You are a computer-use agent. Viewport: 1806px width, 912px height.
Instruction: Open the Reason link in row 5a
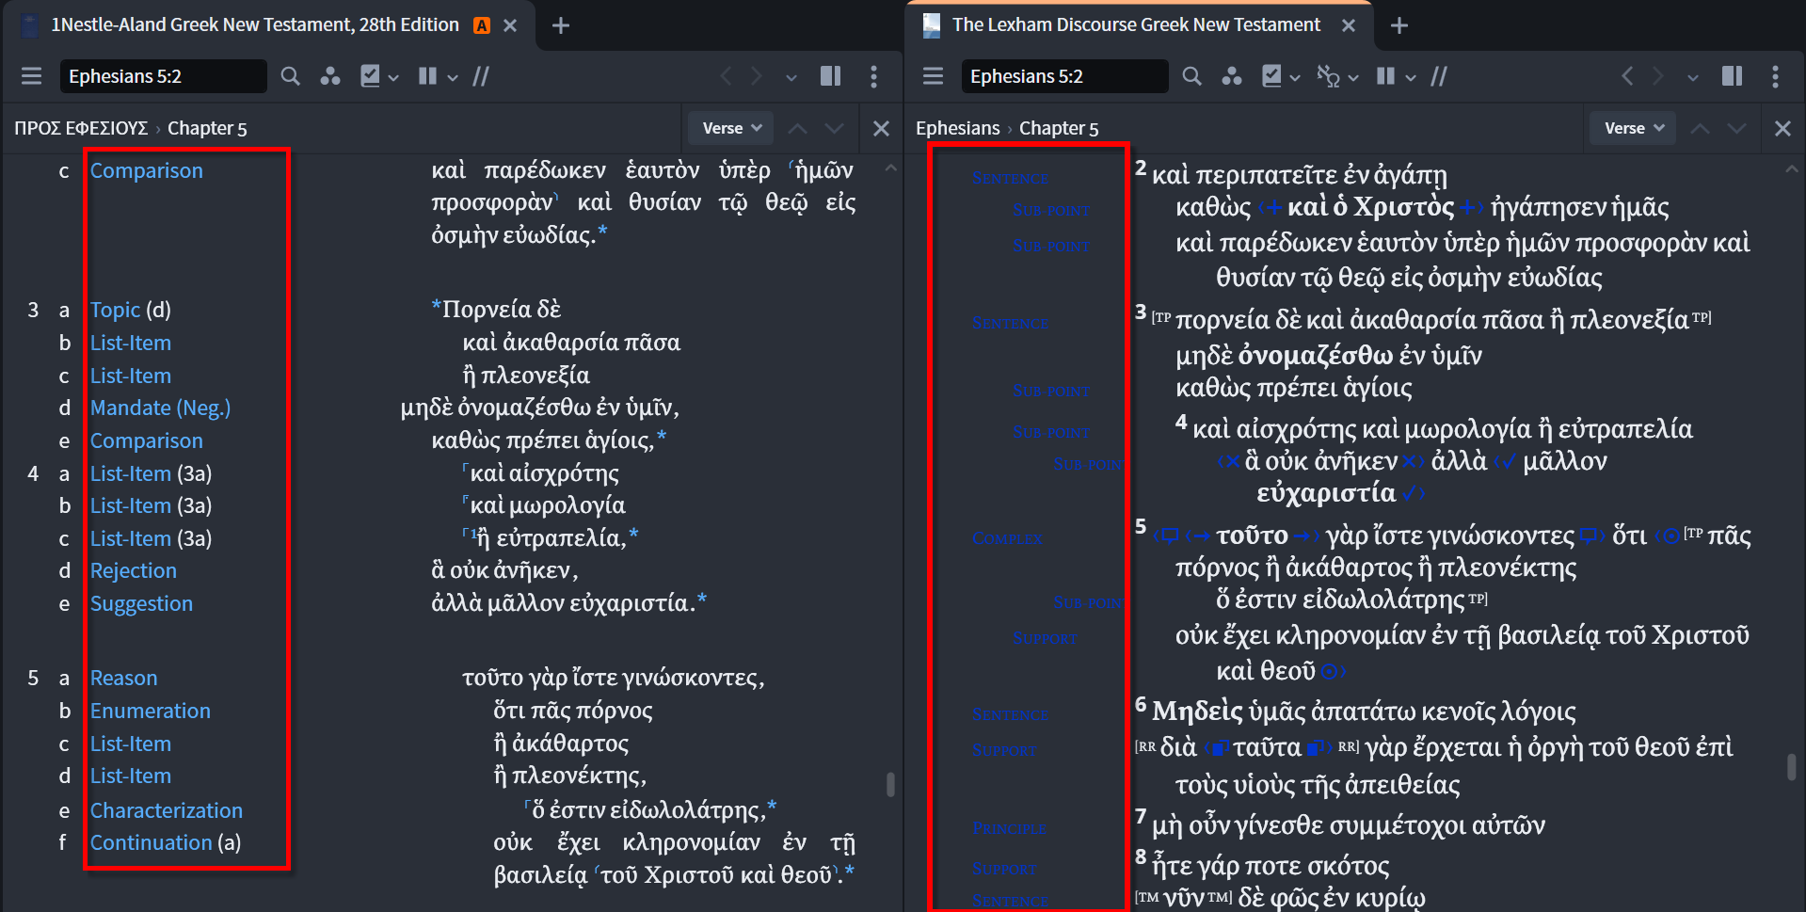124,678
